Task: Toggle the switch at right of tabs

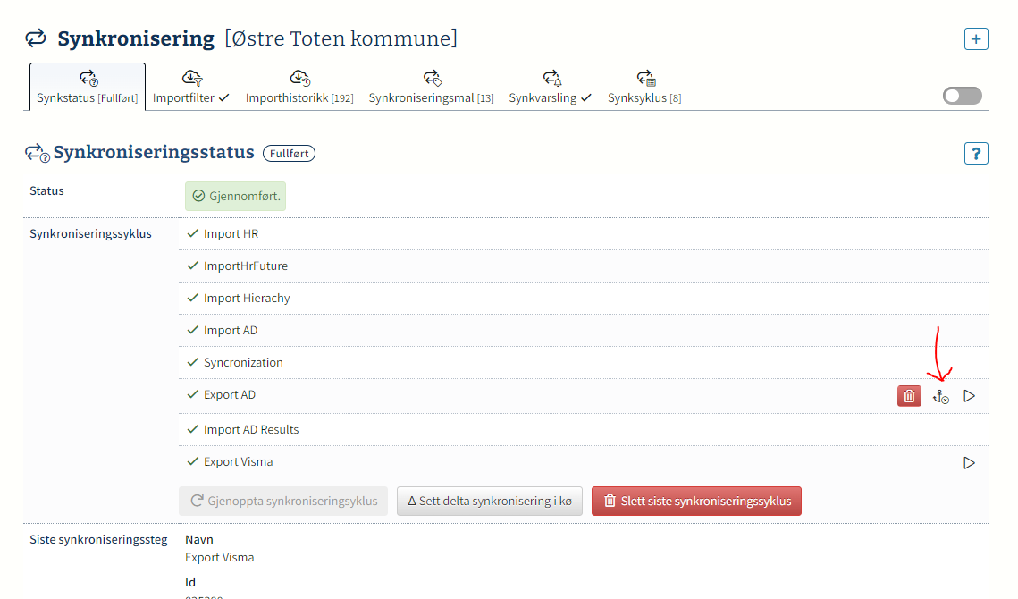Action: pos(962,96)
